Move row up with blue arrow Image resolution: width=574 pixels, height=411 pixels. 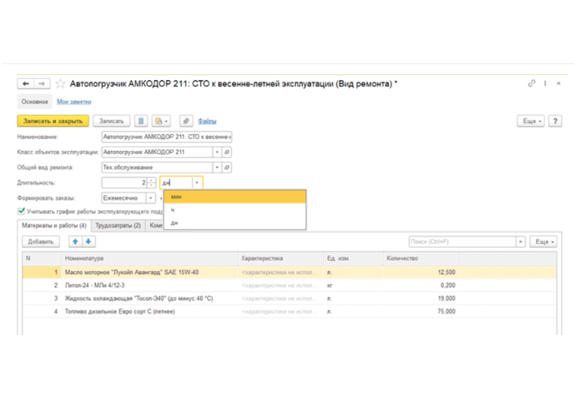[75, 242]
